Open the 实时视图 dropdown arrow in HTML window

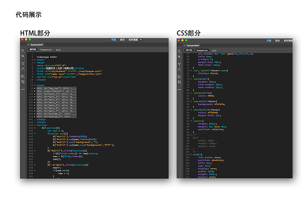click(141, 40)
